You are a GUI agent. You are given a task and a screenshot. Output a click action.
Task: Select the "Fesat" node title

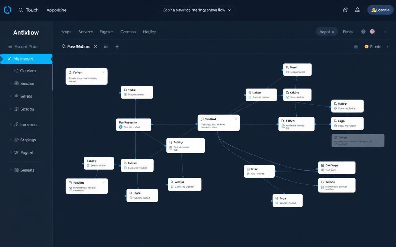point(294,67)
